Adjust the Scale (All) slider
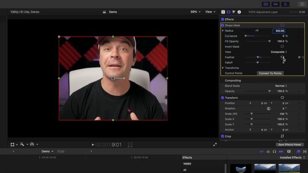The height and width of the screenshot is (173, 308). pos(257,114)
